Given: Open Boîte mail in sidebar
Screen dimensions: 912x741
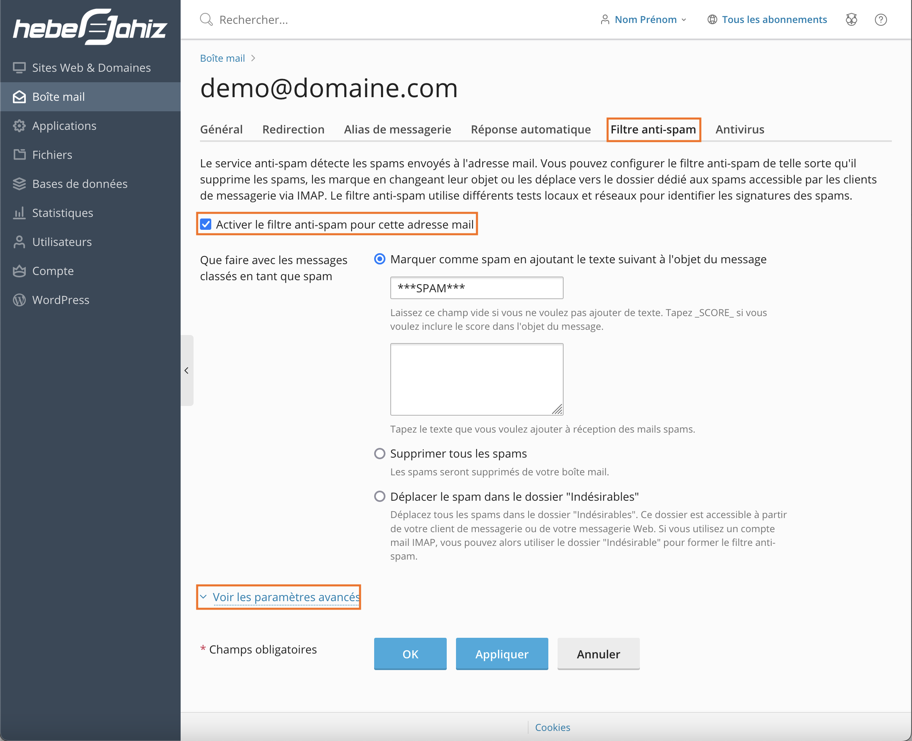Looking at the screenshot, I should click(x=90, y=96).
